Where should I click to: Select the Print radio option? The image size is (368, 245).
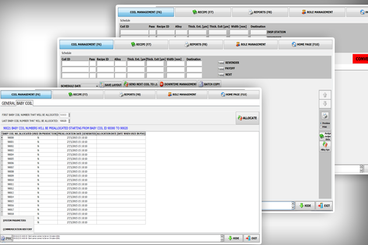[321, 127]
